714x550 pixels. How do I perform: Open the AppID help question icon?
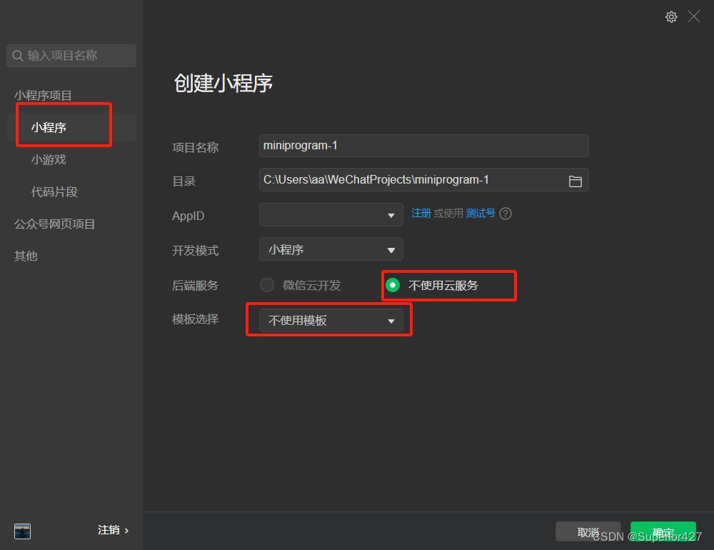tap(506, 214)
